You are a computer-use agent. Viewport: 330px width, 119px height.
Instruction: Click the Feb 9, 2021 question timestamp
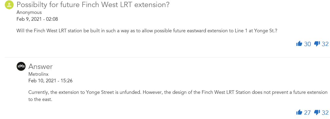point(37,19)
